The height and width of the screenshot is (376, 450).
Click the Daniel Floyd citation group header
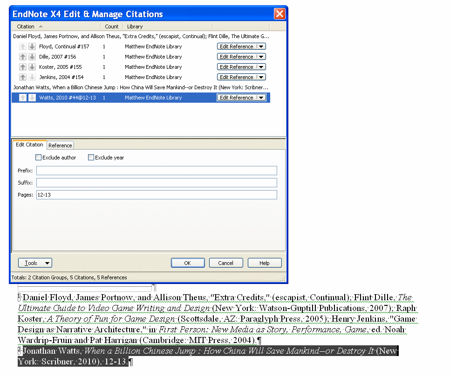point(141,36)
